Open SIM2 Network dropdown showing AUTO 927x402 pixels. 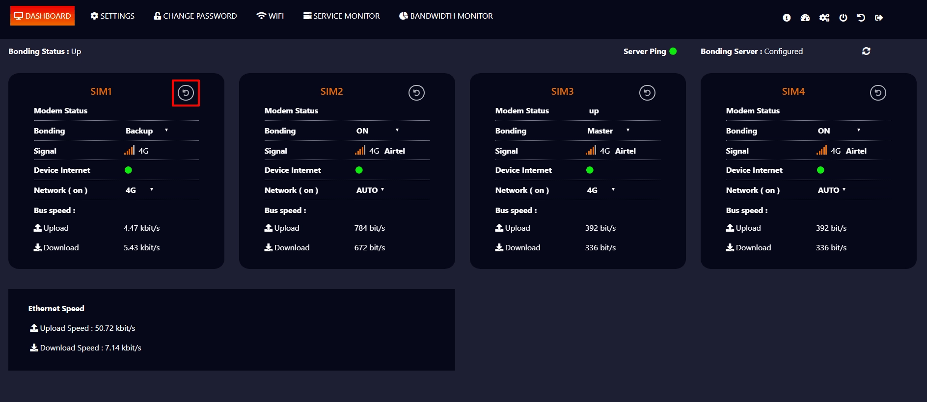370,190
